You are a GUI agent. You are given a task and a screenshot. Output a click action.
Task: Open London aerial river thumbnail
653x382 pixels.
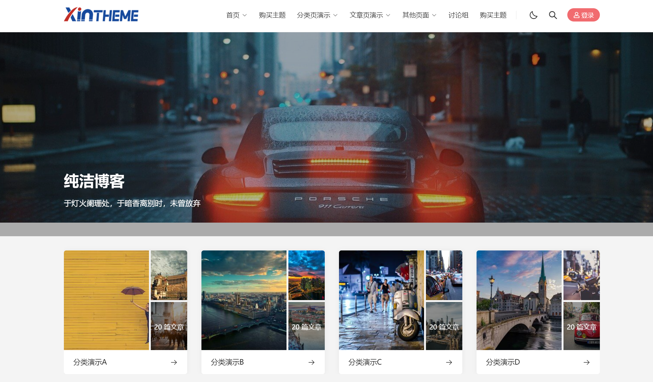(x=244, y=300)
